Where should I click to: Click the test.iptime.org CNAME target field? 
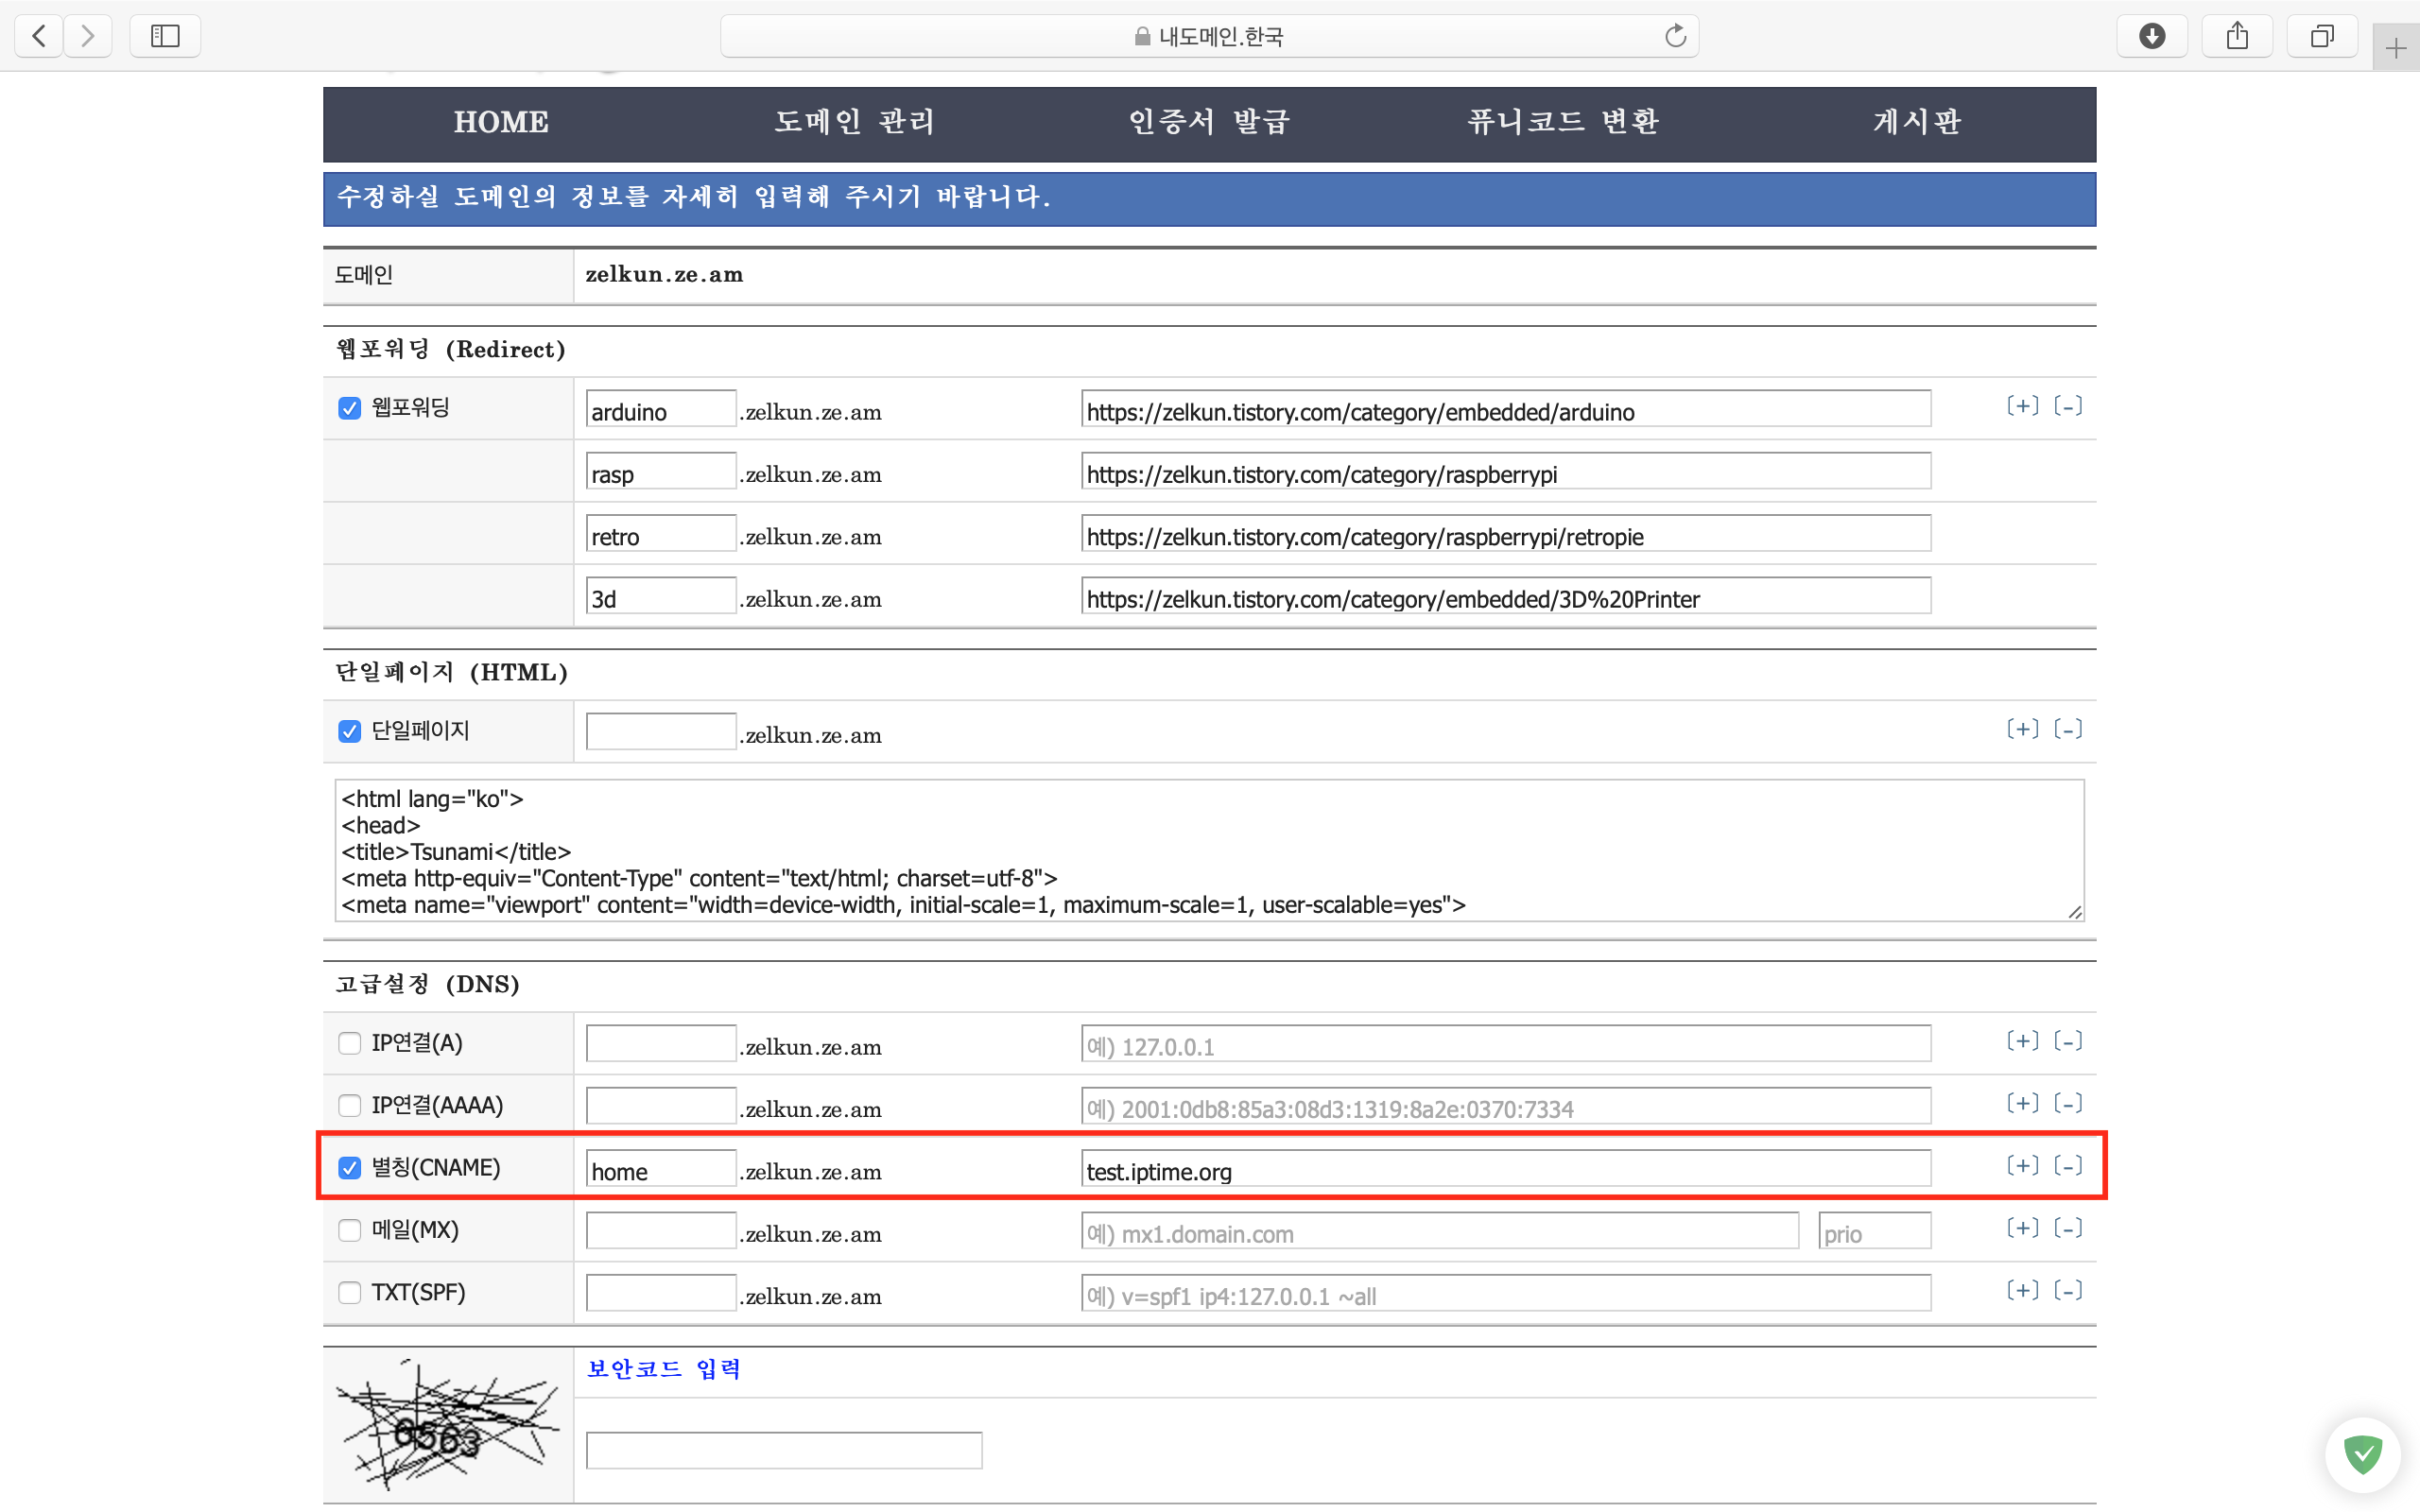[x=1506, y=1169]
